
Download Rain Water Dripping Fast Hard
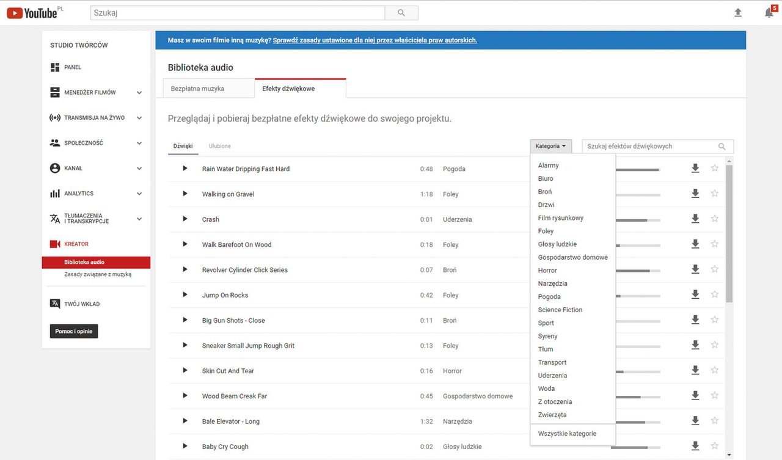point(695,169)
